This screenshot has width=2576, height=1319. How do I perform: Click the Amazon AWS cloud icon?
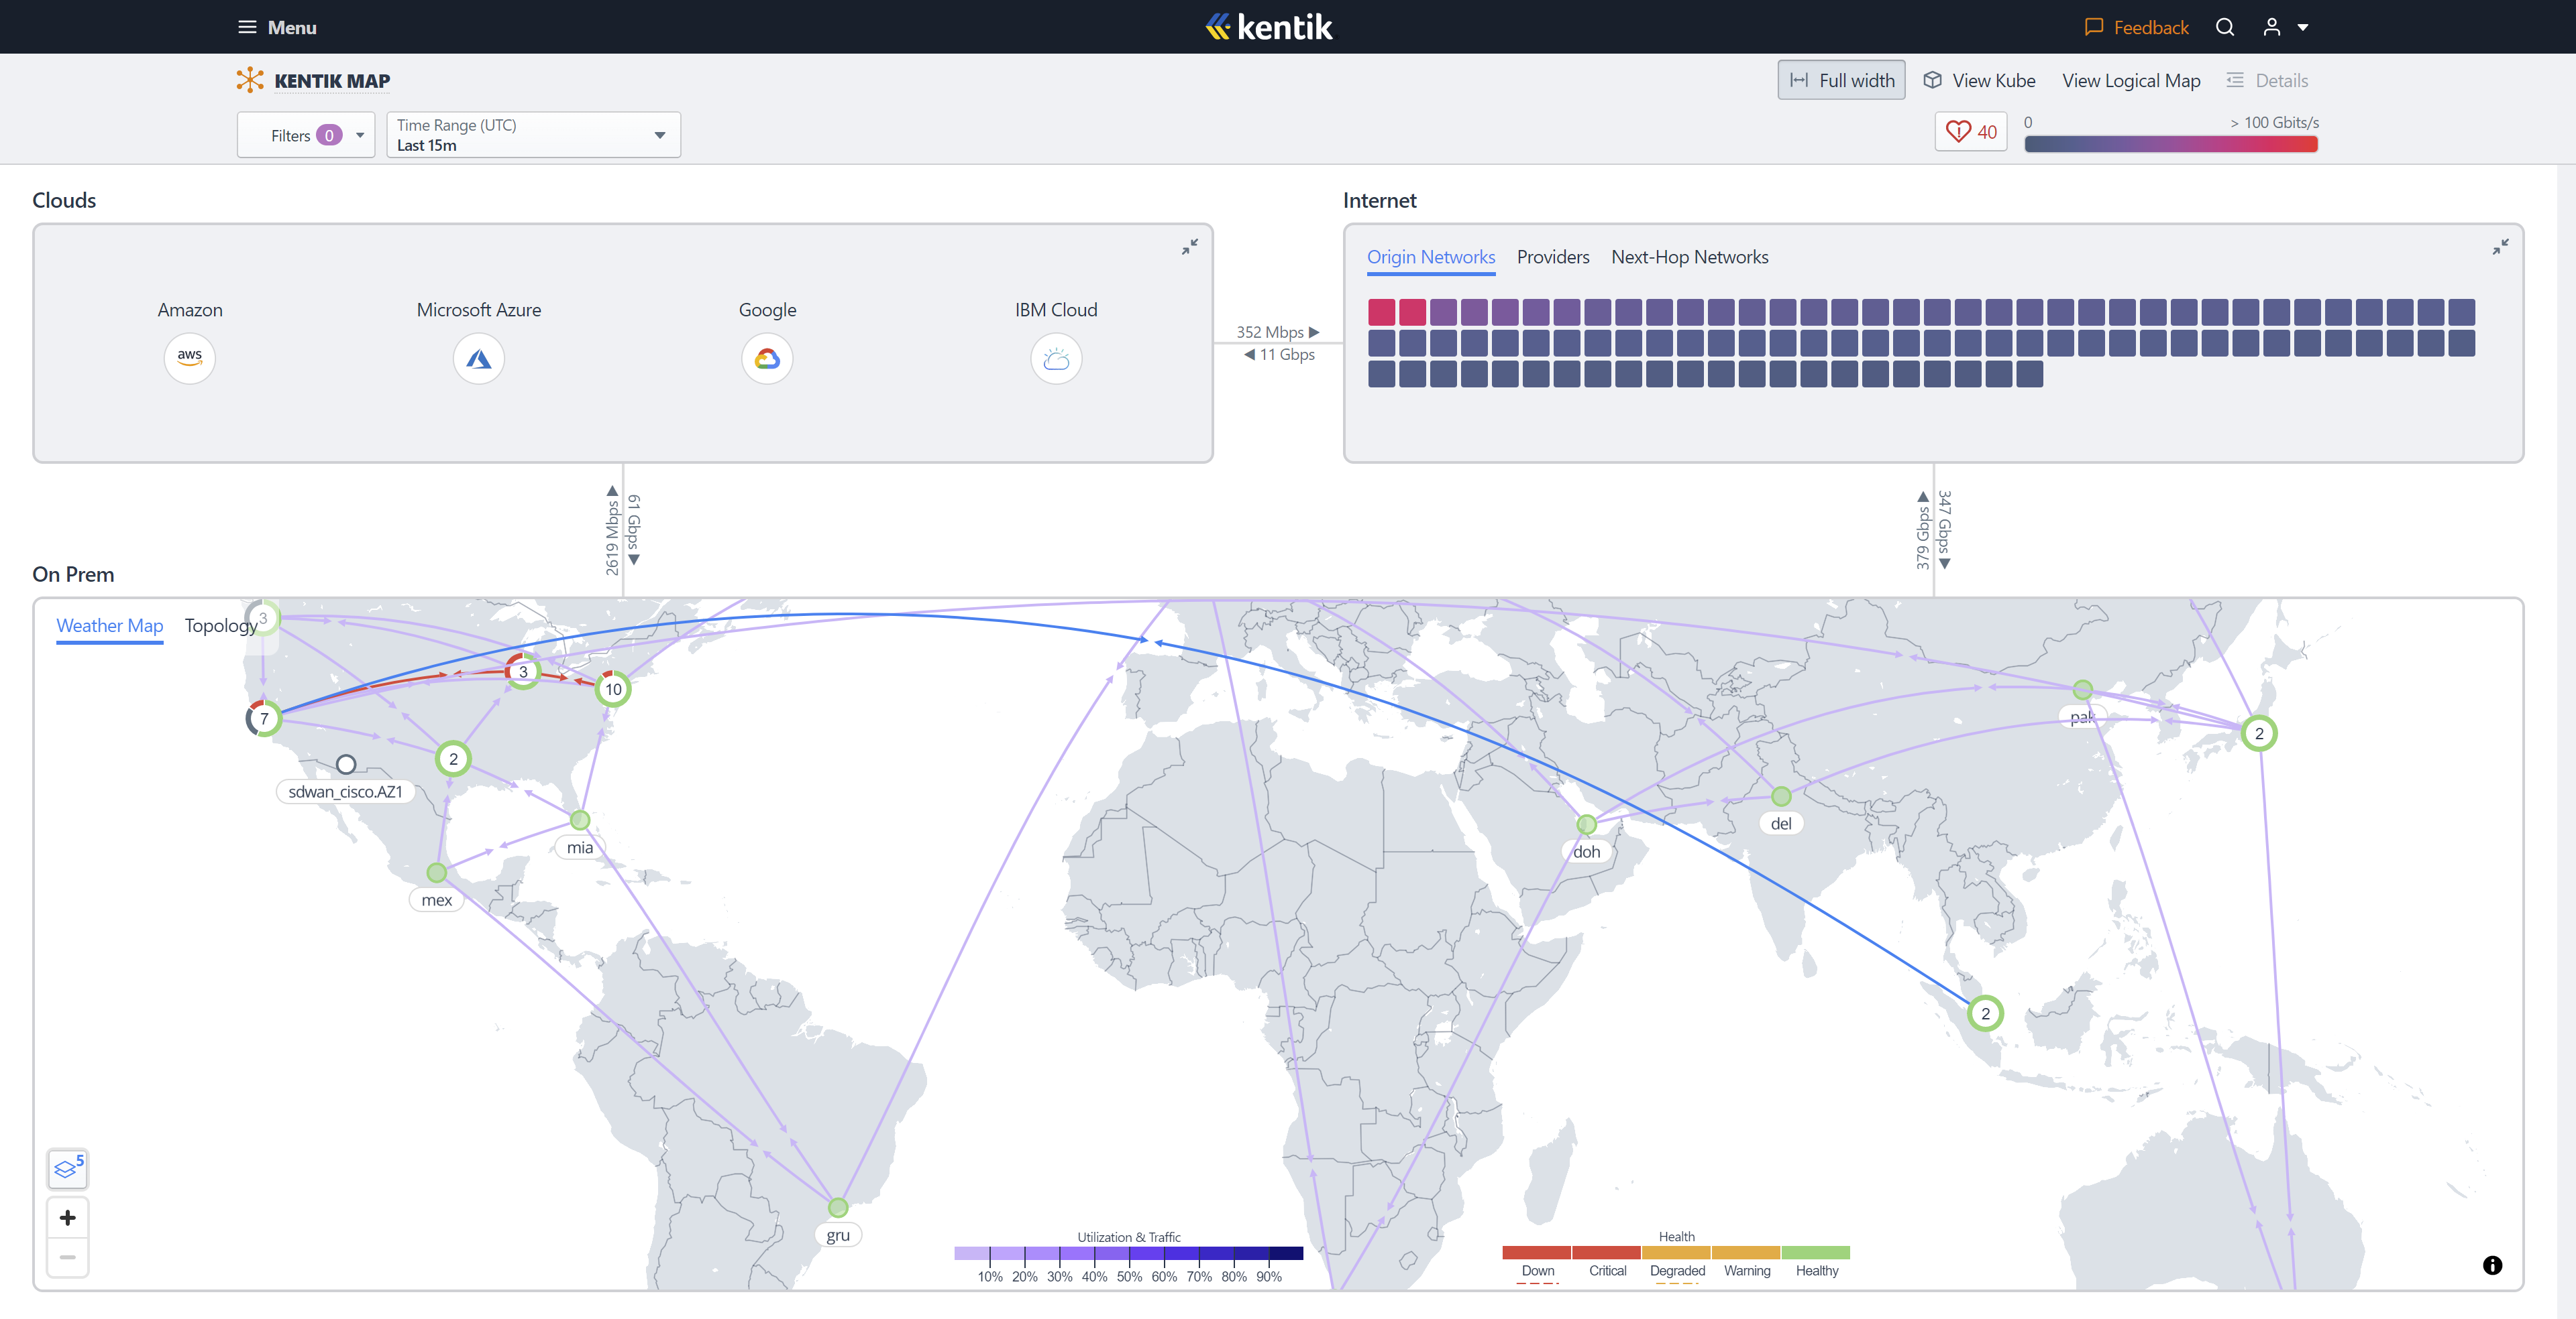click(x=189, y=357)
